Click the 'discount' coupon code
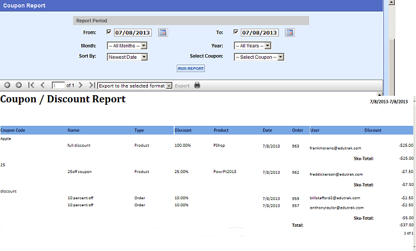Screen dimensions: 416x251 click(x=8, y=191)
